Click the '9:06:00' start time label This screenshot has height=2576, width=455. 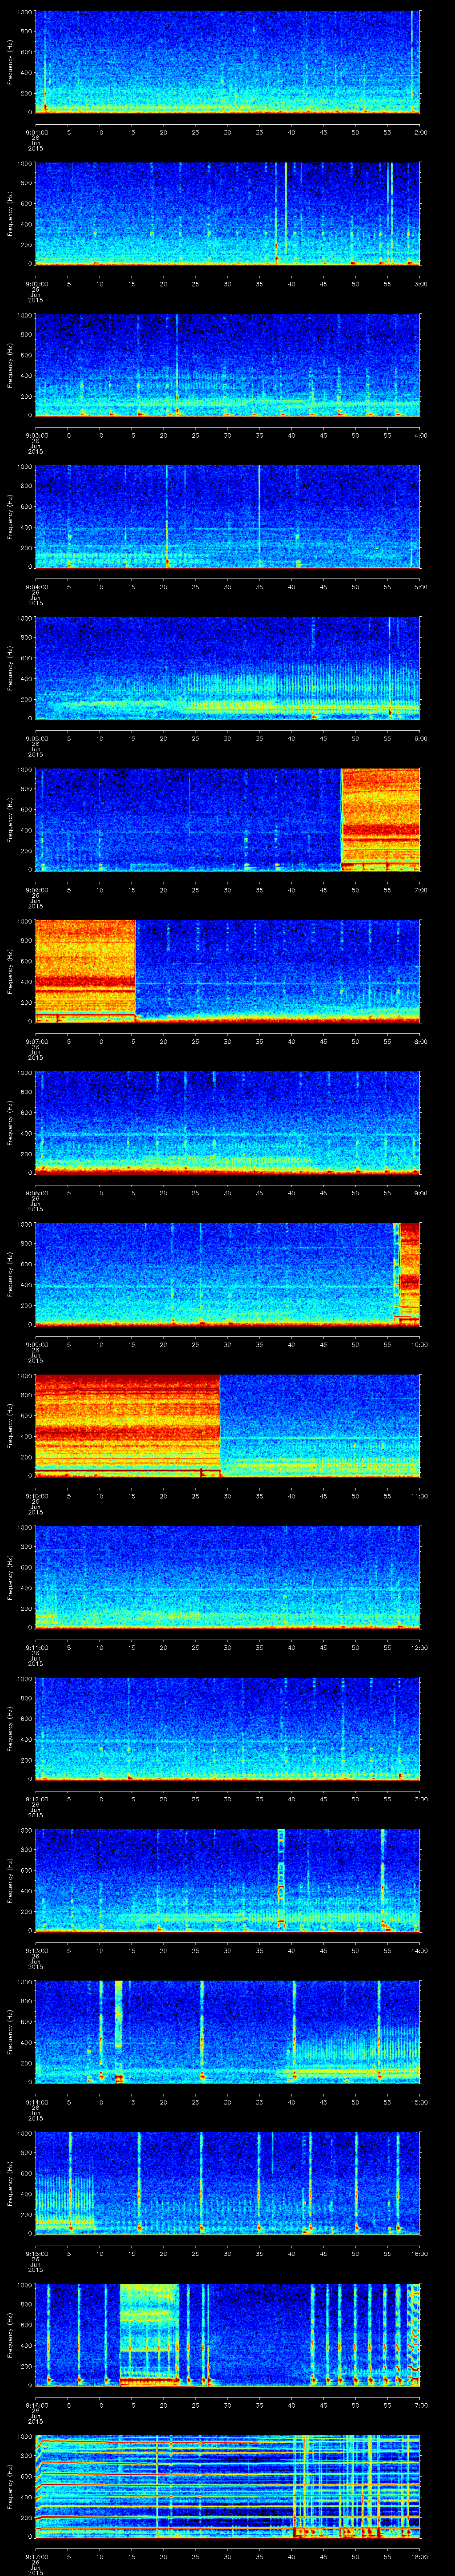(x=36, y=890)
